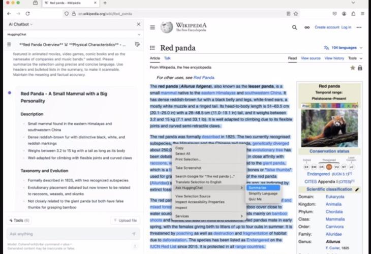Choose Take Screenshot in the context menu
The width and height of the screenshot is (371, 254).
coord(188,168)
